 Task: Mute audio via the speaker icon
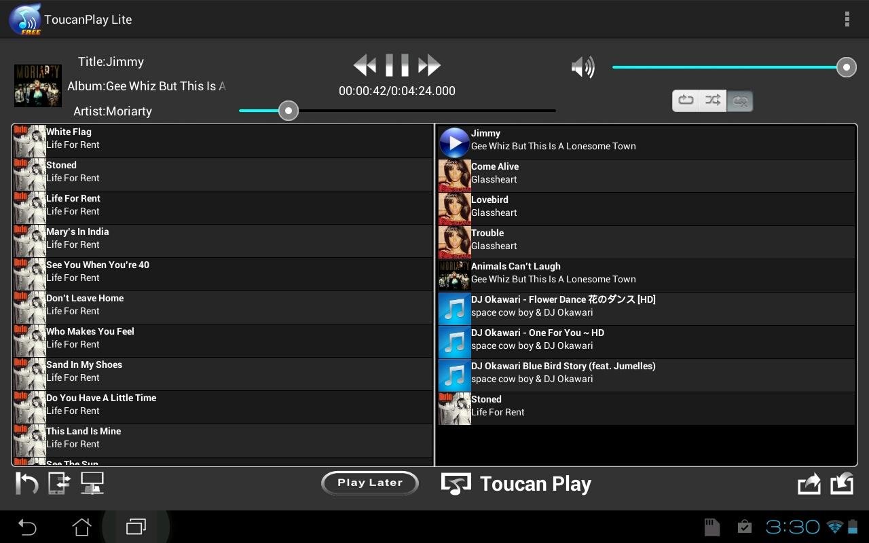[x=583, y=67]
